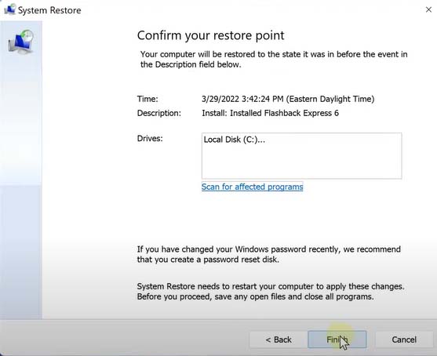Open the Scan for affected programs link
The width and height of the screenshot is (437, 356).
pyautogui.click(x=252, y=187)
